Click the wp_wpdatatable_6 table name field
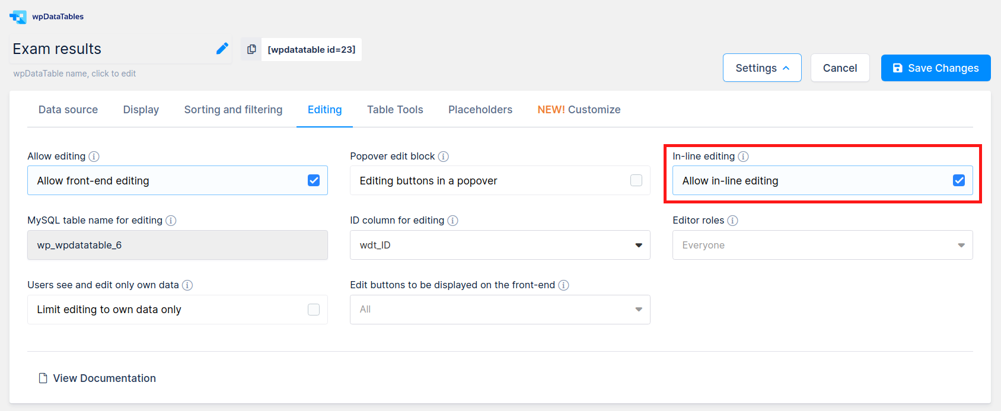The height and width of the screenshot is (411, 1001). (x=177, y=245)
